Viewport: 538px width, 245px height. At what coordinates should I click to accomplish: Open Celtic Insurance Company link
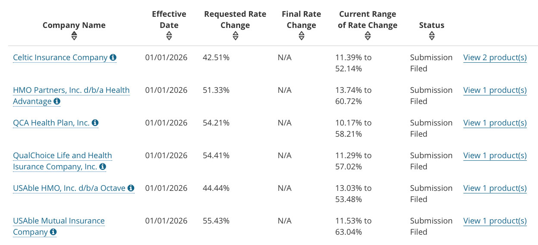(x=60, y=58)
